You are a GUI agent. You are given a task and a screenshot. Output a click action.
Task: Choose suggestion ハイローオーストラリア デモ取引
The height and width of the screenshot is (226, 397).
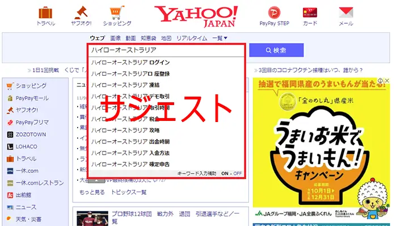click(166, 97)
